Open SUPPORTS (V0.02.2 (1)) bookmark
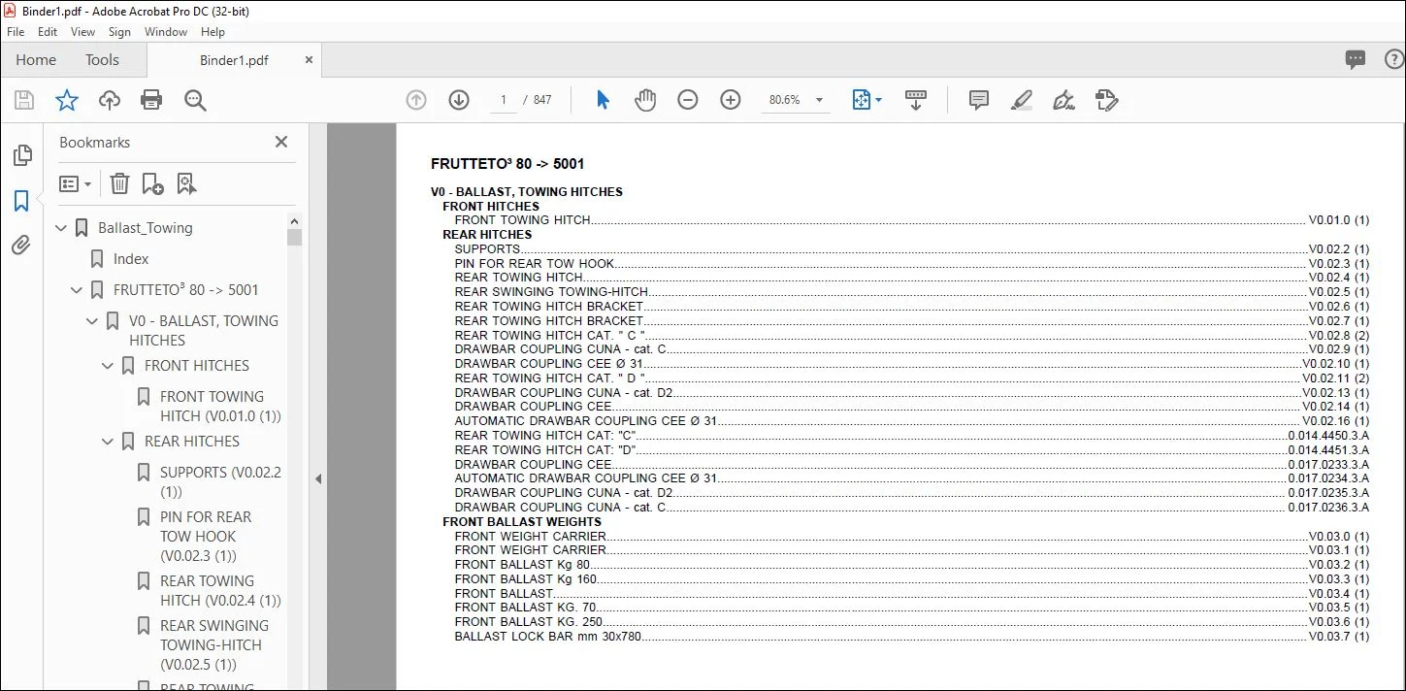1406x691 pixels. click(x=220, y=482)
